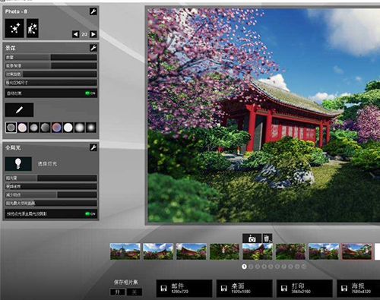Go to next effects page arrow
The image size is (380, 300).
pyautogui.click(x=93, y=34)
